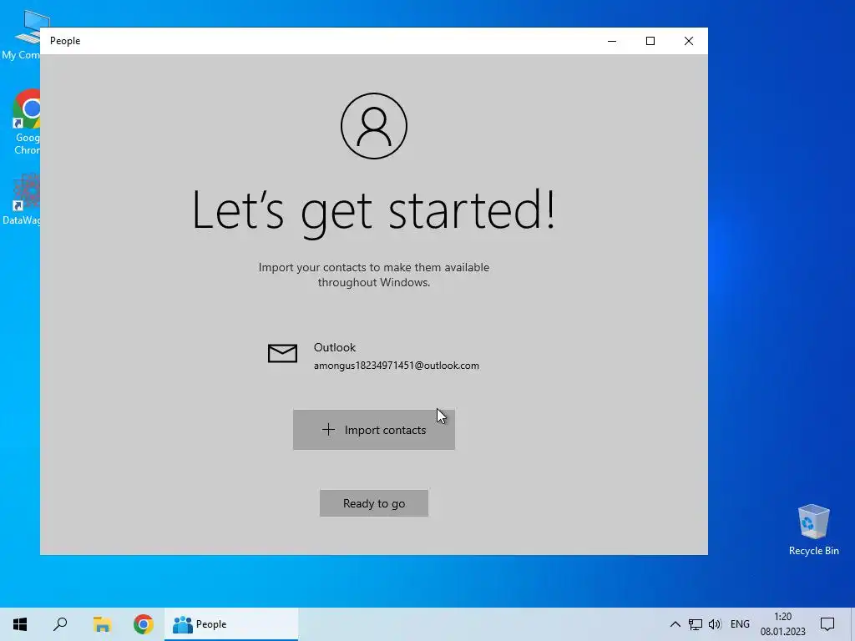Open the Windows Start menu

(20, 624)
